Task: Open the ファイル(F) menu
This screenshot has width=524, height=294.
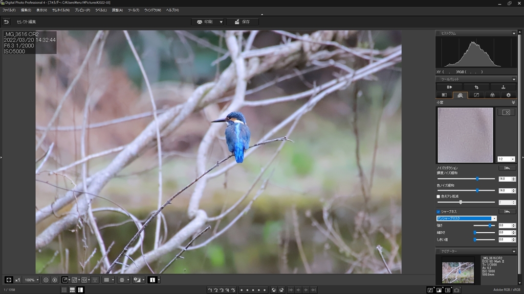Action: tap(9, 10)
